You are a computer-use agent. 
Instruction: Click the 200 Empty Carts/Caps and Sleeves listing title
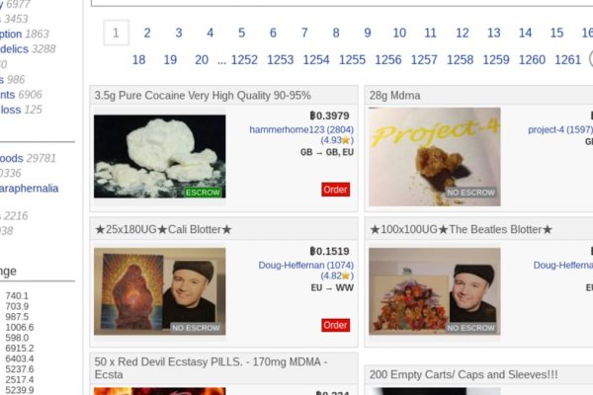tap(464, 374)
